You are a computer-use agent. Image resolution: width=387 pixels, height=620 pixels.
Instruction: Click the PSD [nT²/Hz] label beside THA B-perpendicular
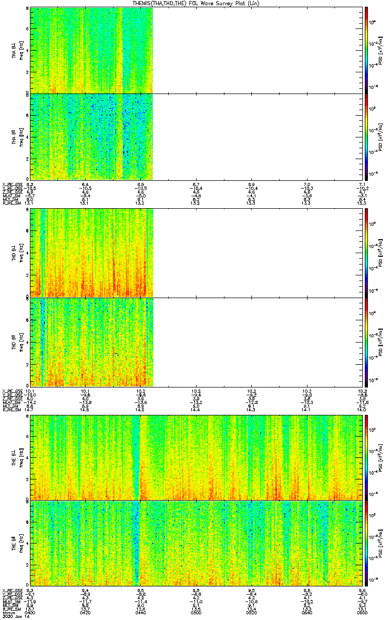[380, 50]
